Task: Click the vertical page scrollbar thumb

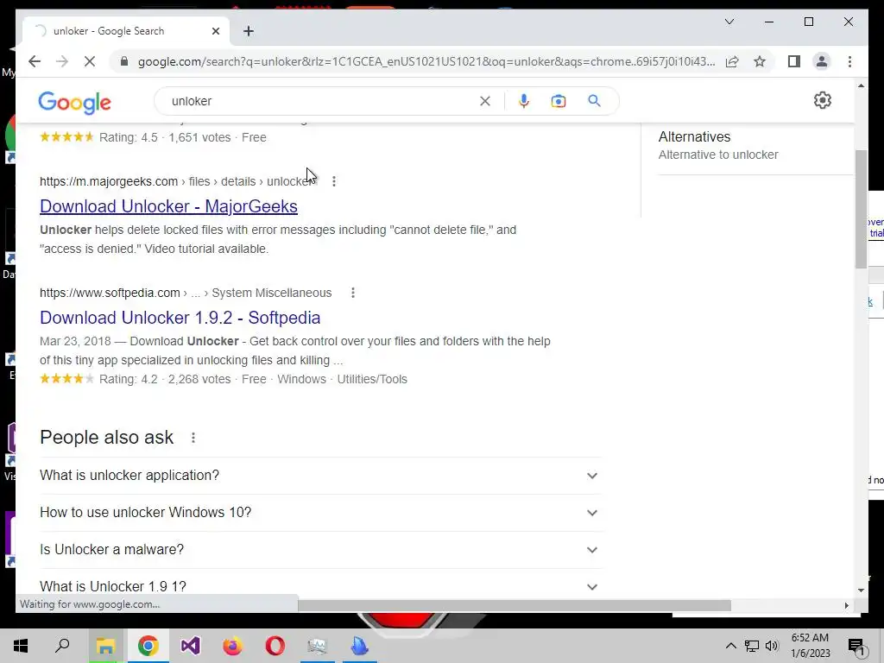Action: click(x=861, y=209)
